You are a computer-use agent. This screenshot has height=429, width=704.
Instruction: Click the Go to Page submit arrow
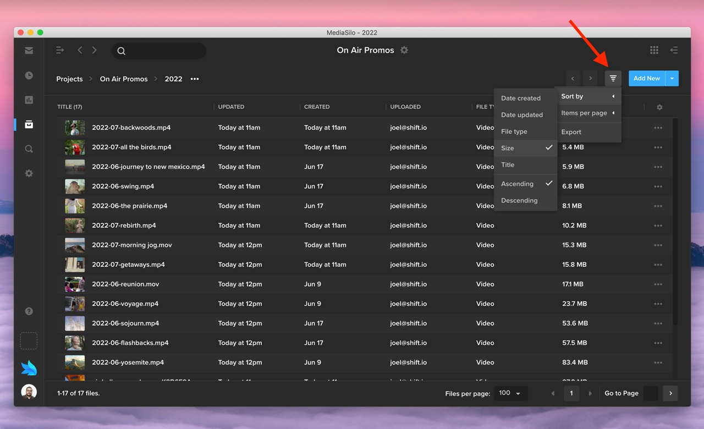(670, 393)
